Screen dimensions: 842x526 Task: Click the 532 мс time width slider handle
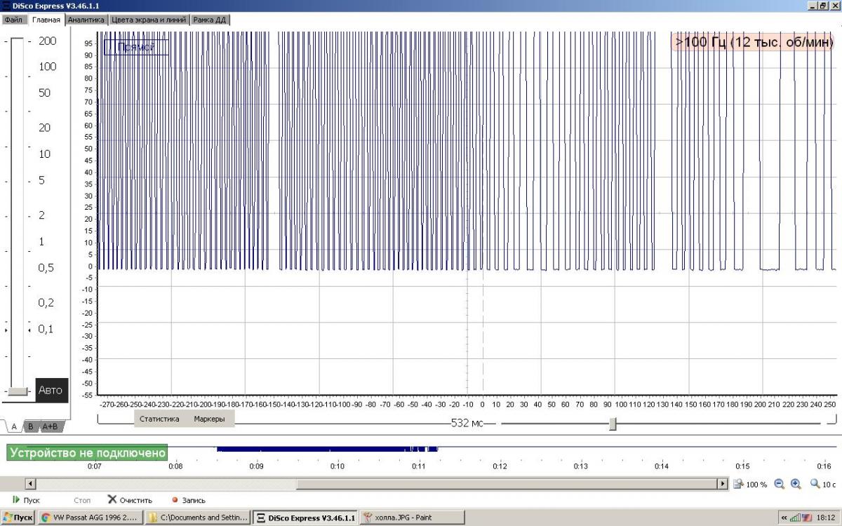(613, 424)
